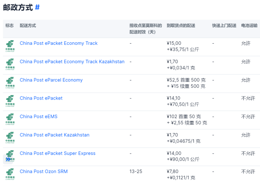Select price ¥14,10 +¥70,50/1 公斤
The width and height of the screenshot is (260, 184).
(x=183, y=101)
